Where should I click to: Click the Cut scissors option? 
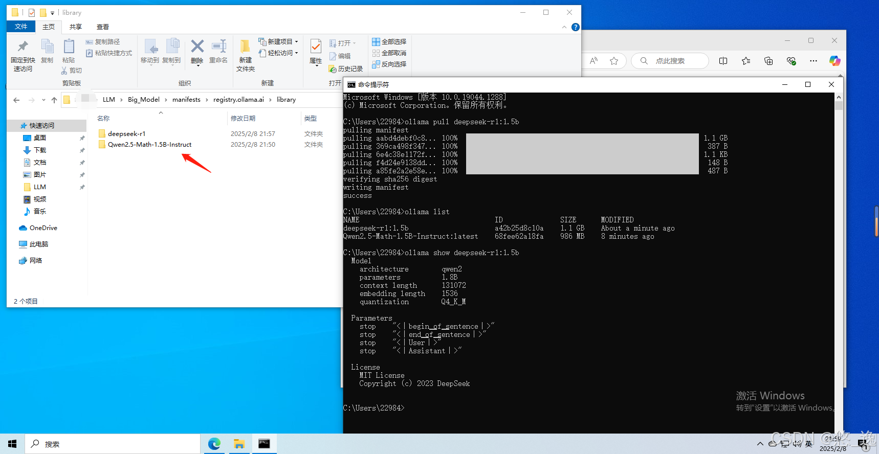72,71
